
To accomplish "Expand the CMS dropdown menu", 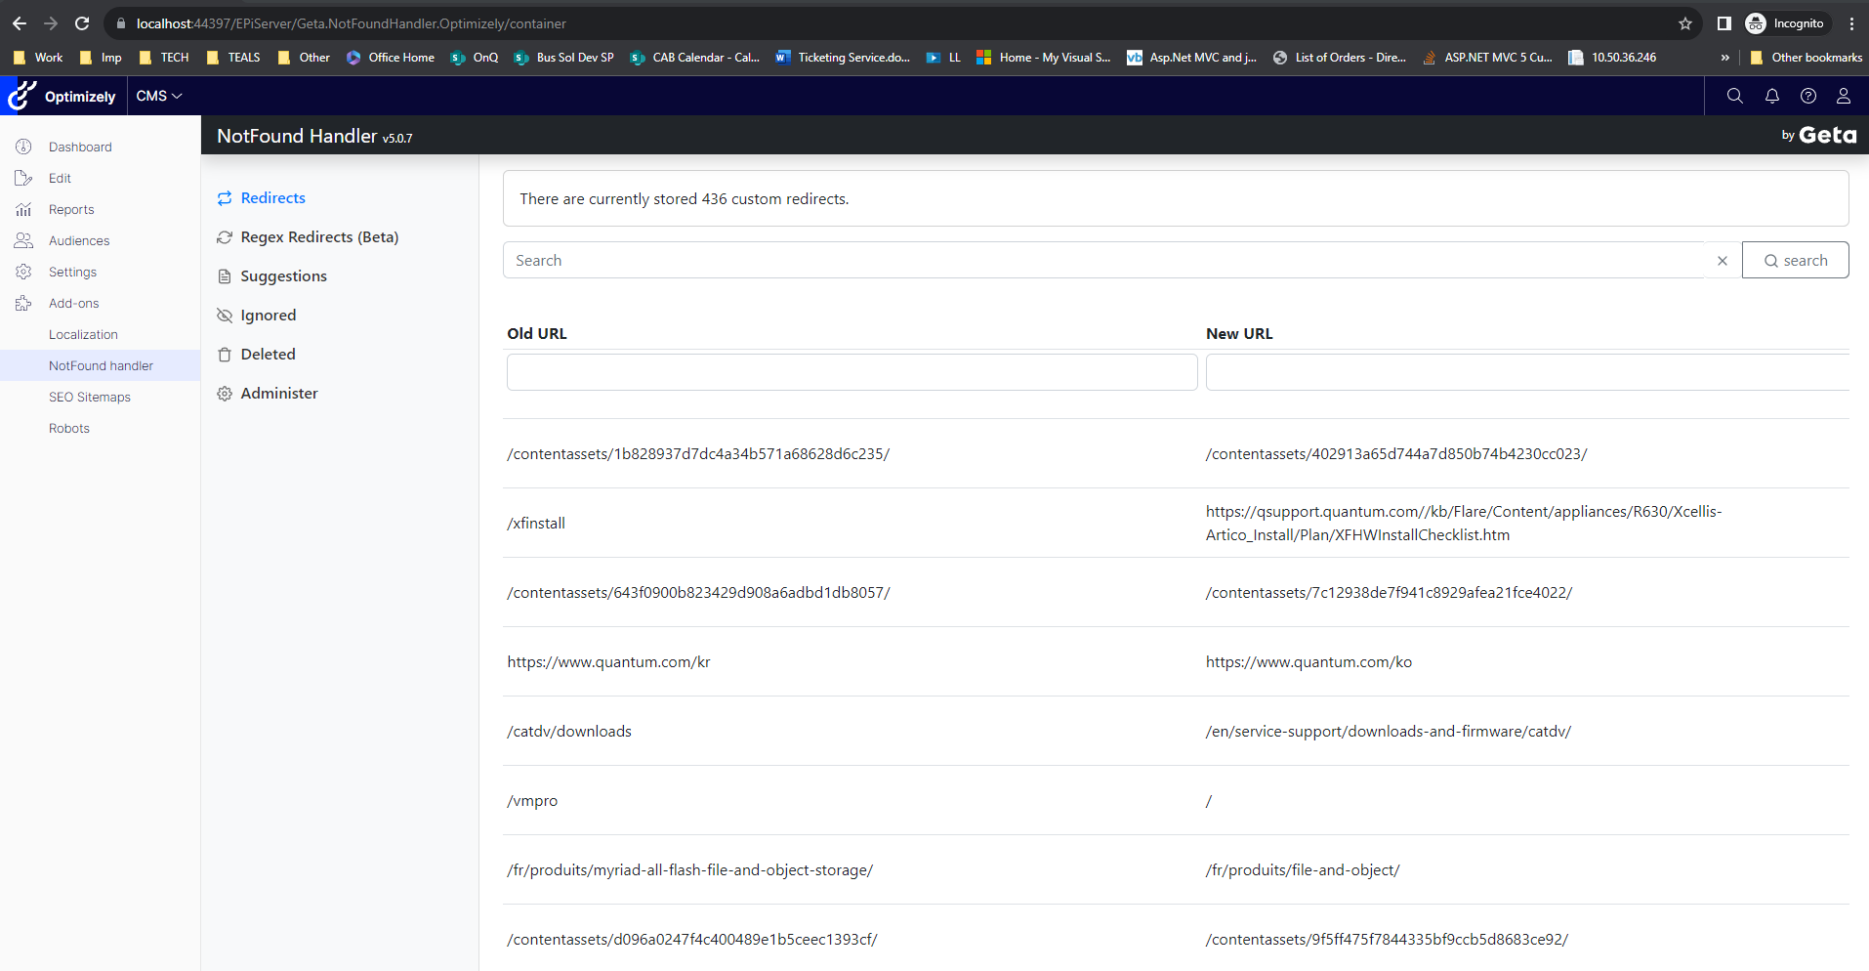I will 159,96.
